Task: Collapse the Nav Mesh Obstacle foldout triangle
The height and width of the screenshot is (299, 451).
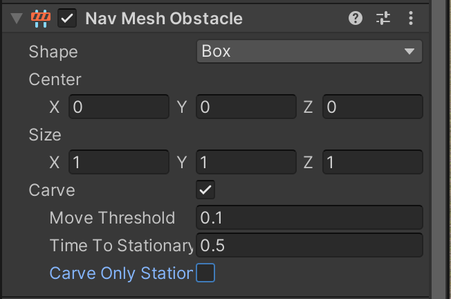Action: pyautogui.click(x=17, y=19)
